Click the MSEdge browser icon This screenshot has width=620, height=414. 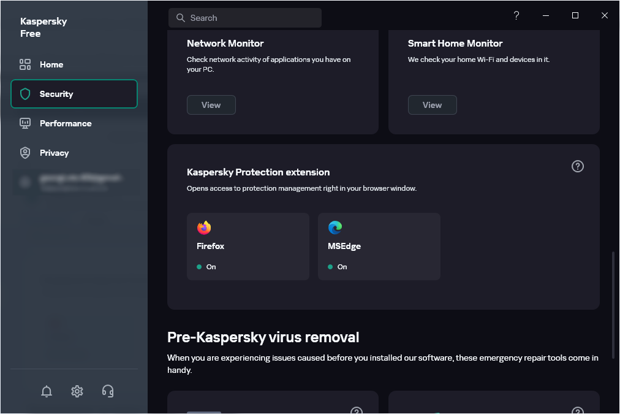coord(335,228)
